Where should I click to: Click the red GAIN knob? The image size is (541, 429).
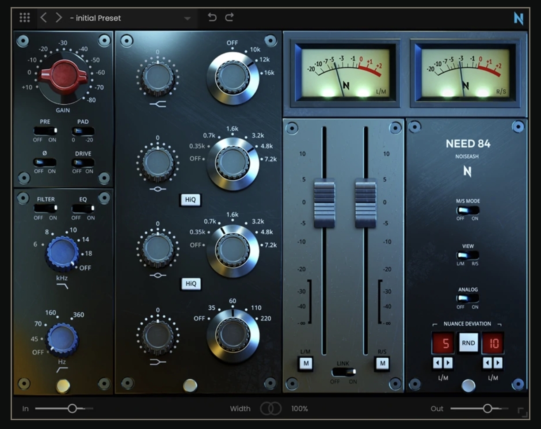coord(63,77)
